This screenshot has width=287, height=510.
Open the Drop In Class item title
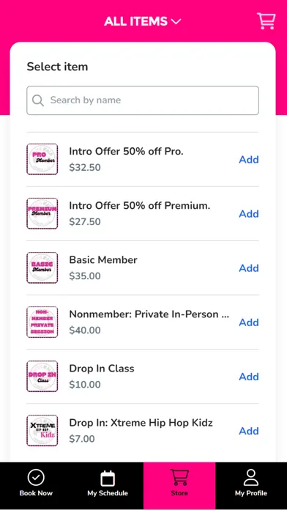click(102, 369)
